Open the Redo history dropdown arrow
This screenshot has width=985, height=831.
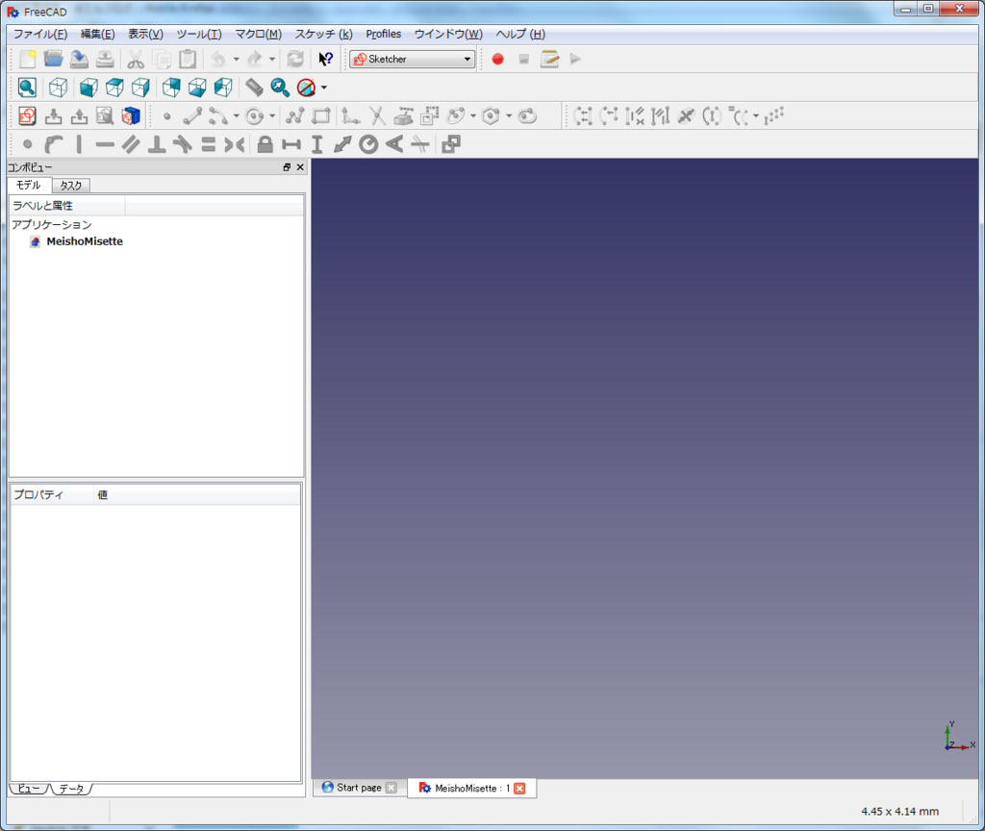272,59
